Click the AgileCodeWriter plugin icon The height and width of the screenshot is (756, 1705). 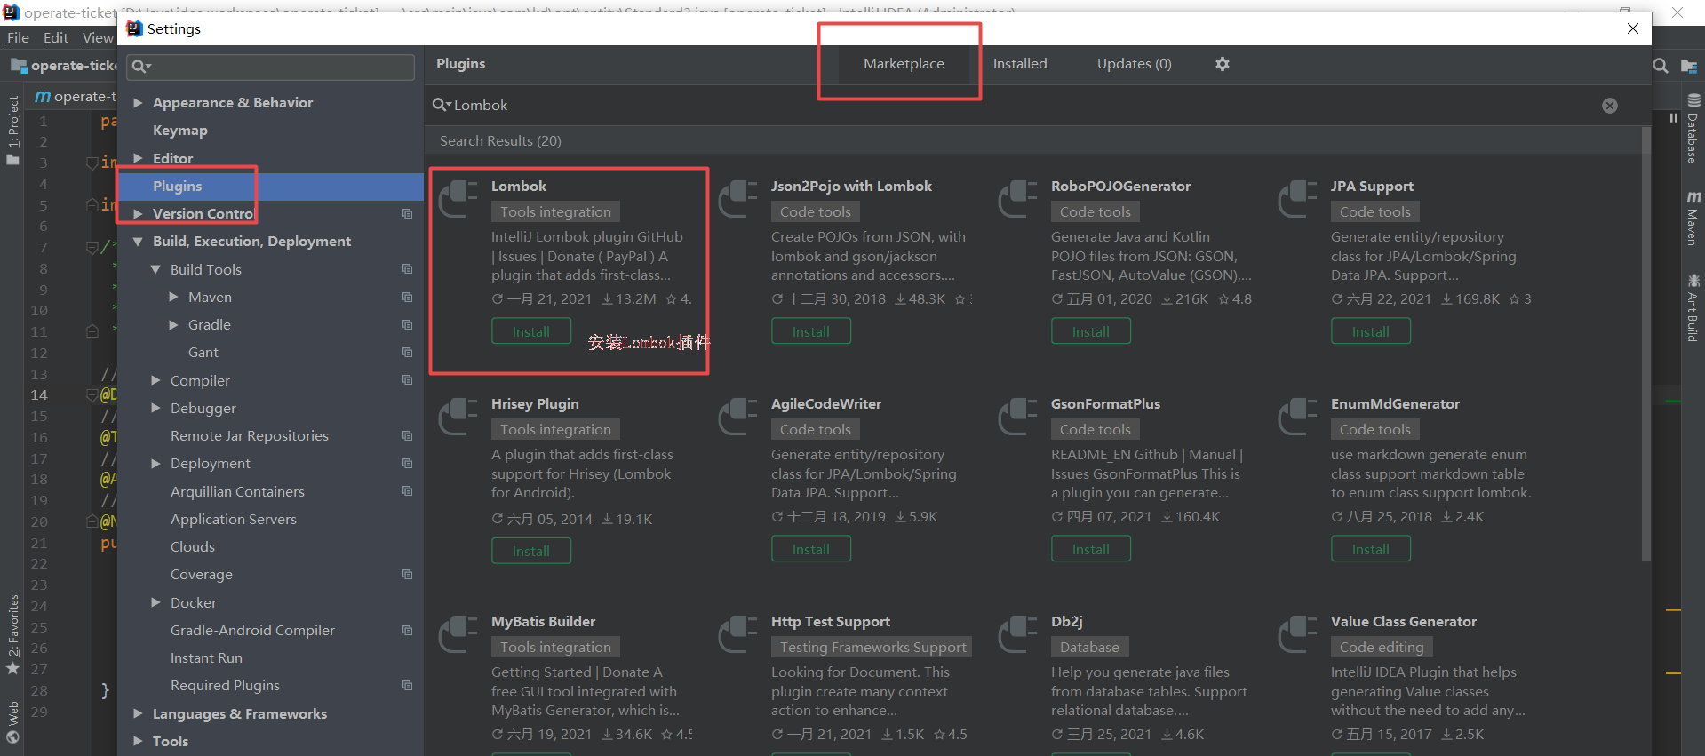(x=738, y=416)
